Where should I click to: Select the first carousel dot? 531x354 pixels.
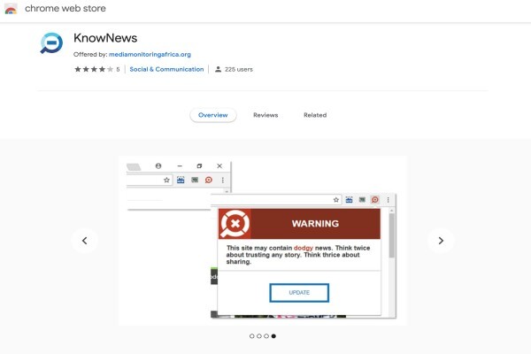coord(251,336)
